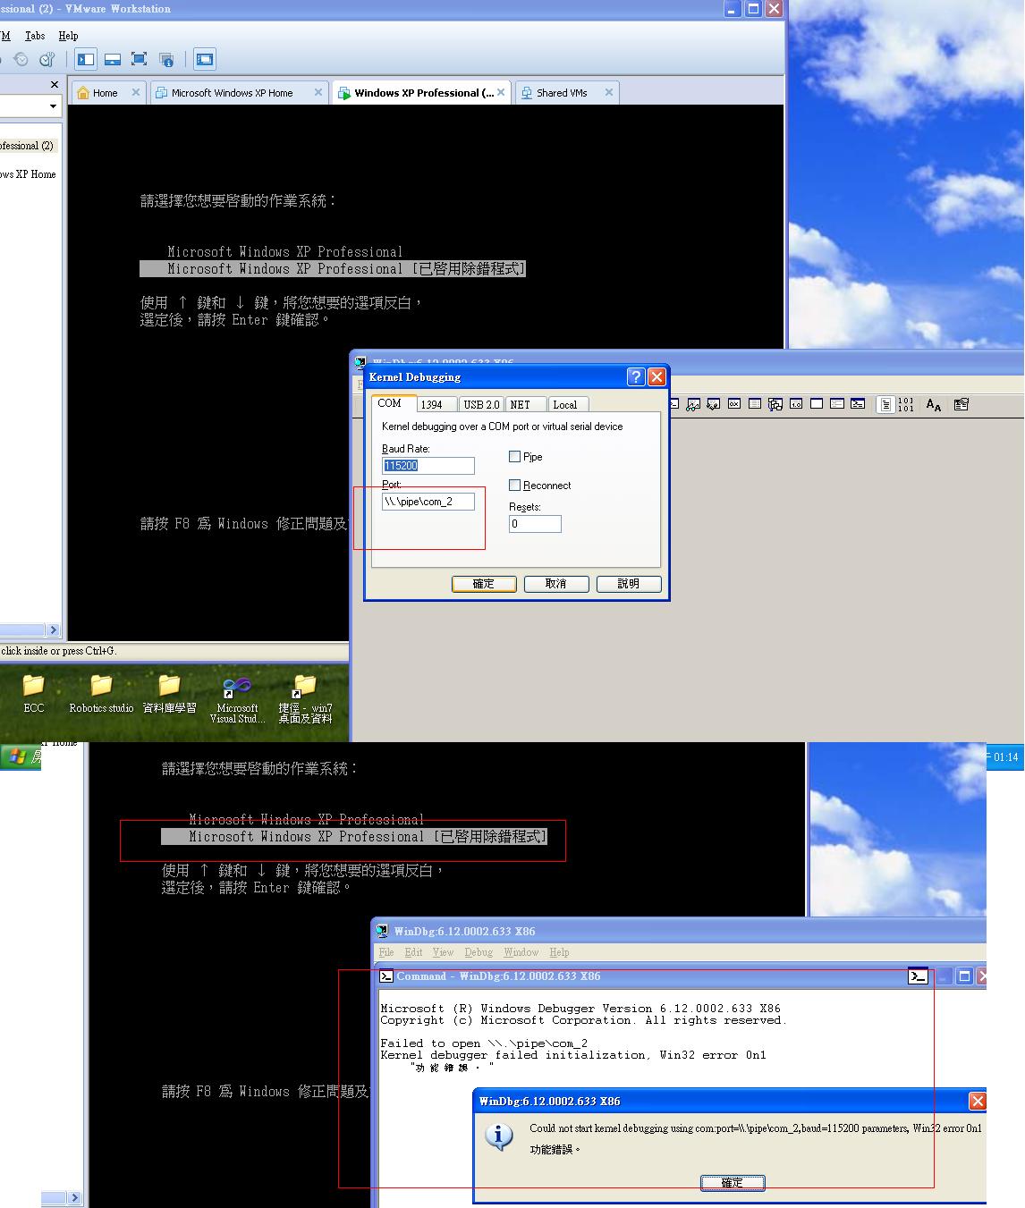Close the Home tab
Image resolution: width=1025 pixels, height=1208 pixels.
[x=136, y=92]
